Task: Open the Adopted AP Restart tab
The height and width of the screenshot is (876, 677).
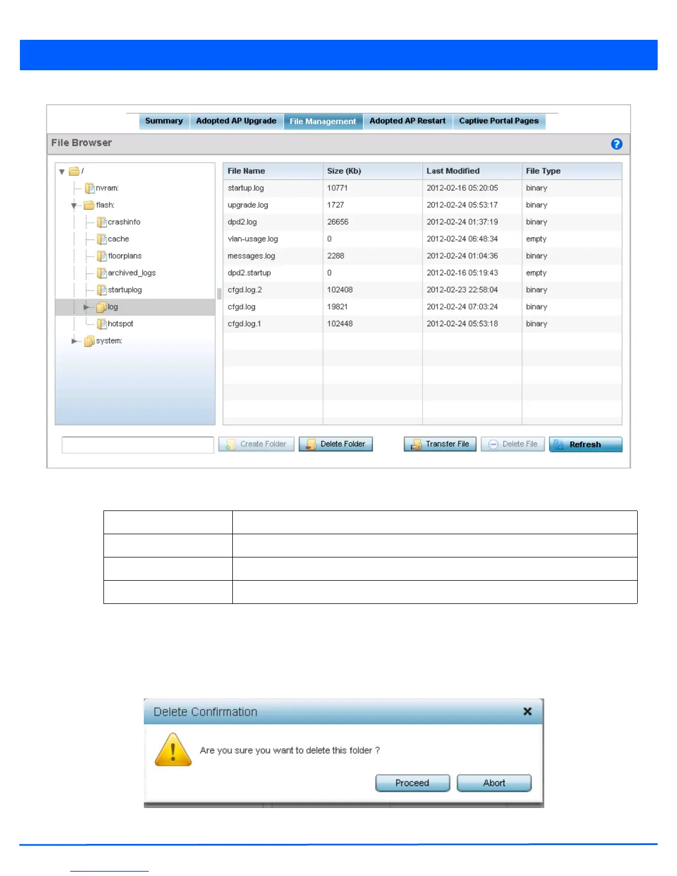Action: pyautogui.click(x=408, y=121)
